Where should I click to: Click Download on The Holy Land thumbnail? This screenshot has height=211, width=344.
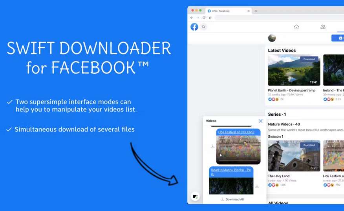pyautogui.click(x=309, y=145)
